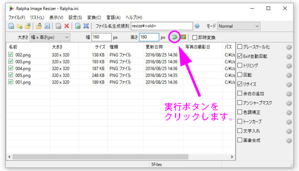Open the 言語(A) menu

(x=114, y=18)
